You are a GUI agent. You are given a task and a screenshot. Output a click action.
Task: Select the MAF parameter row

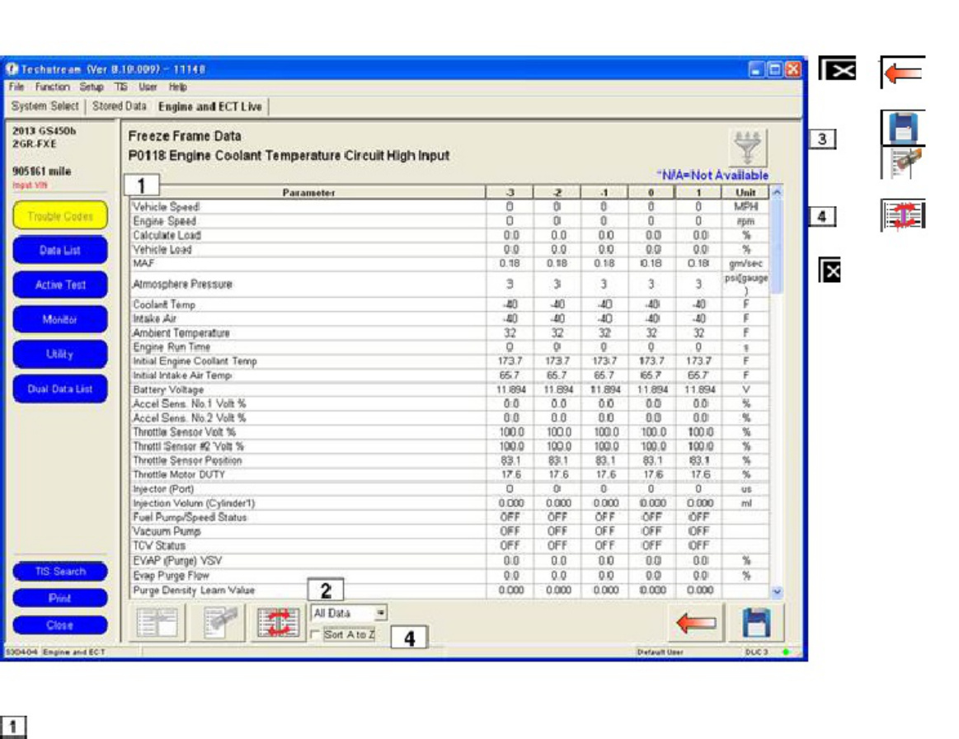[450, 263]
